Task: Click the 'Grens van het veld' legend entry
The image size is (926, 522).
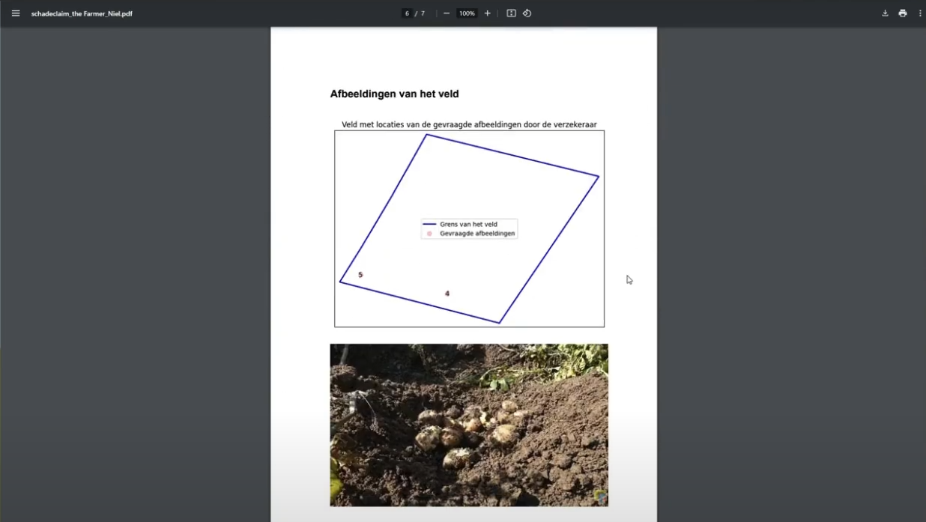Action: click(469, 223)
